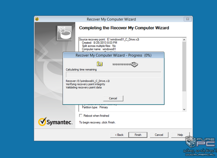Screen dimensions: 217x158
Task: Select 'Computer name: windows81' line
Action: coord(99,49)
